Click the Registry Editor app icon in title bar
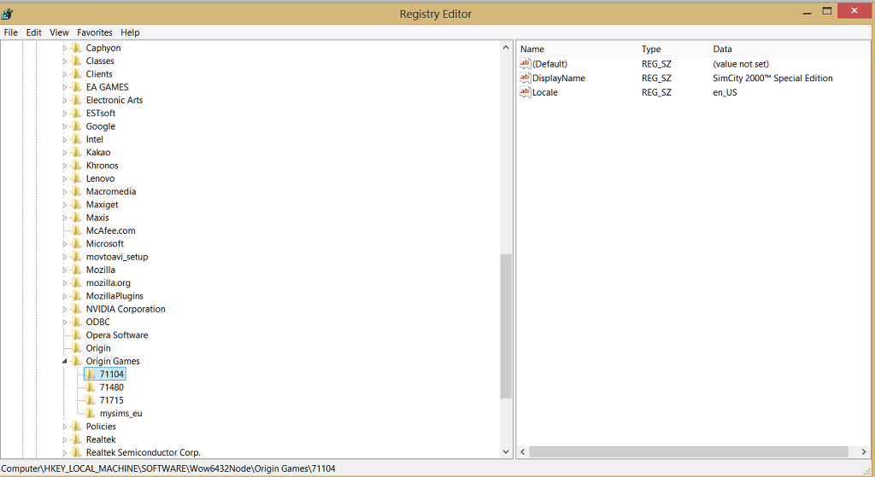This screenshot has width=875, height=477. tap(7, 14)
